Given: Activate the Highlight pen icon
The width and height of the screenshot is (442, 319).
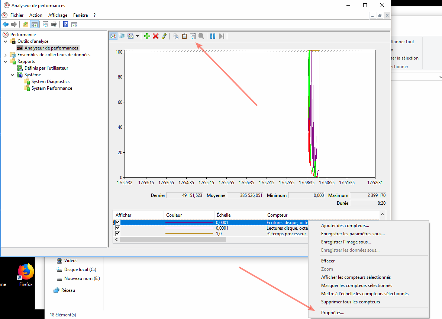Looking at the screenshot, I should tap(164, 36).
